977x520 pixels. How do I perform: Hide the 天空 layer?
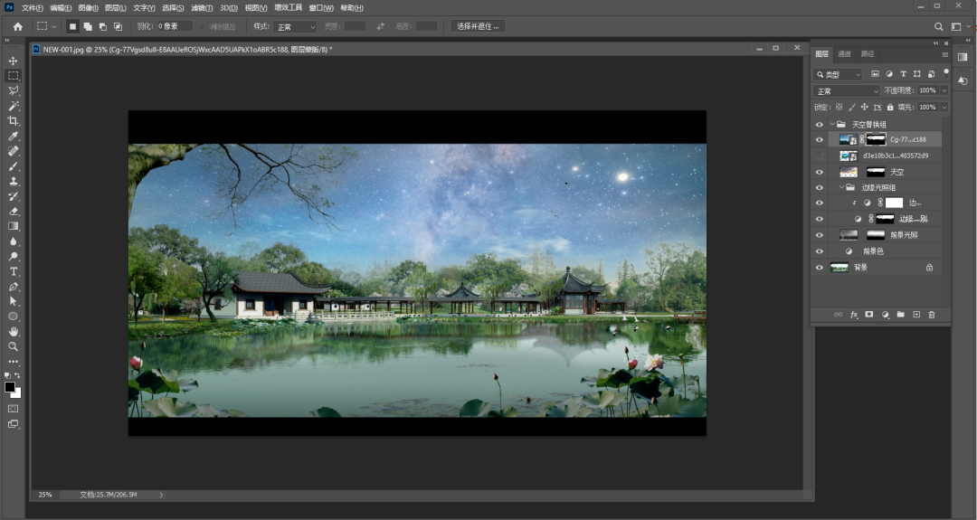click(820, 172)
